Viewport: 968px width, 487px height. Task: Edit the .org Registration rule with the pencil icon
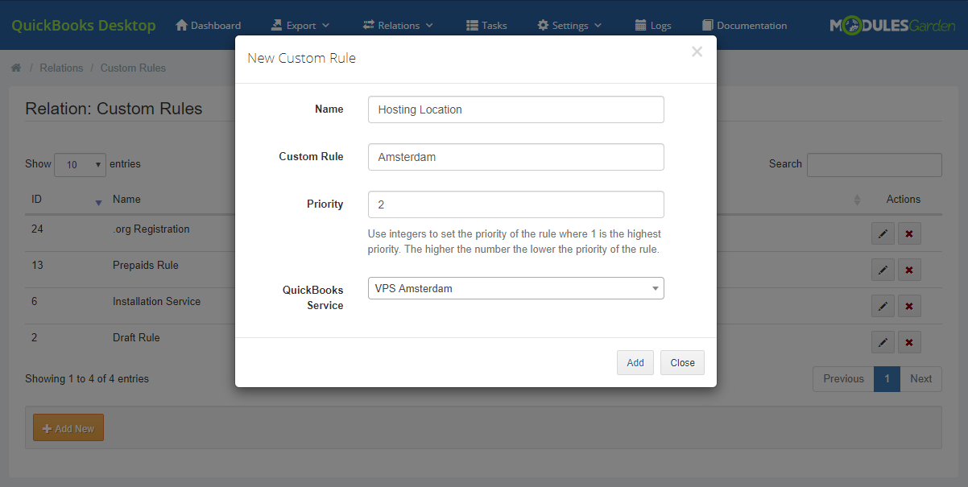882,233
